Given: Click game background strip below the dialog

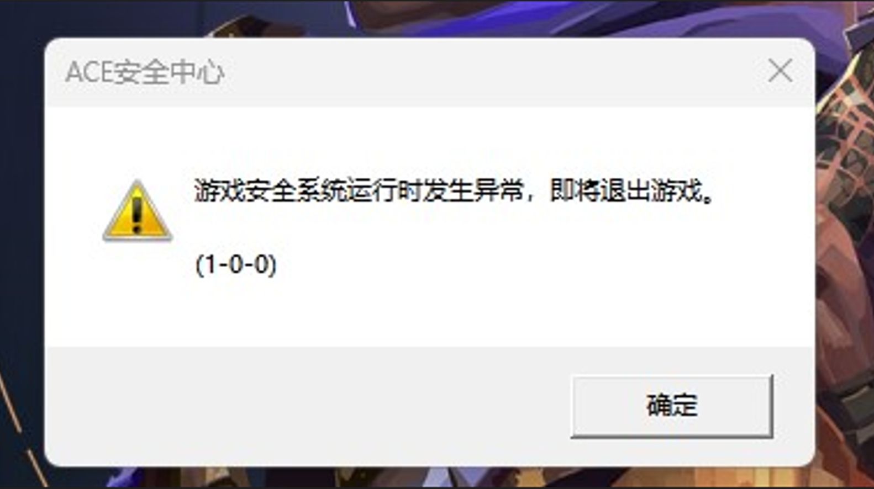Looking at the screenshot, I should [442, 478].
